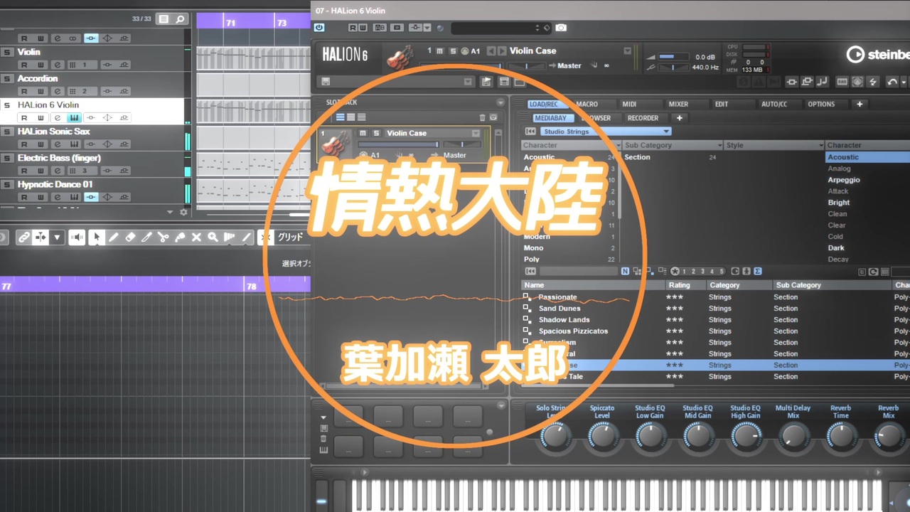
Task: Solo the Accordion track
Action: point(7,78)
